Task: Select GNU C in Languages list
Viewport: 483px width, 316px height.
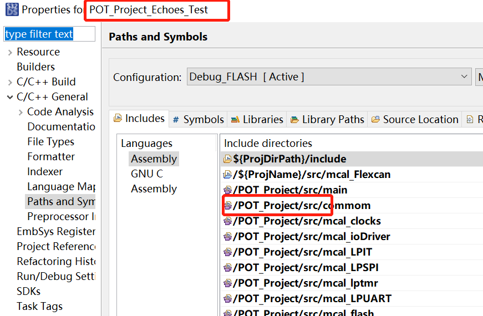Action: pyautogui.click(x=147, y=174)
